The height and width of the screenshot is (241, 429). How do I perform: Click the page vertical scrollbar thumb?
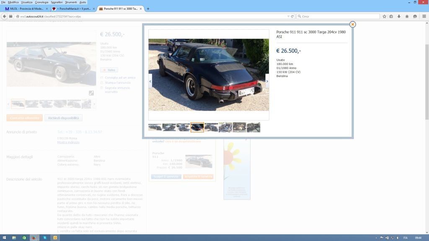coord(427,82)
